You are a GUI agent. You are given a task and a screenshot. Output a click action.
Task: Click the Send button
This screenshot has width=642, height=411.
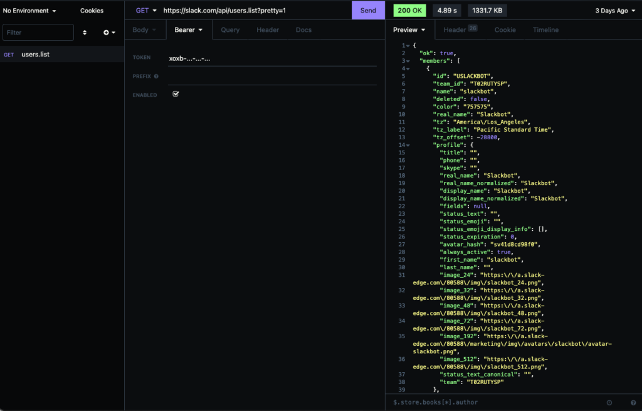coord(368,10)
